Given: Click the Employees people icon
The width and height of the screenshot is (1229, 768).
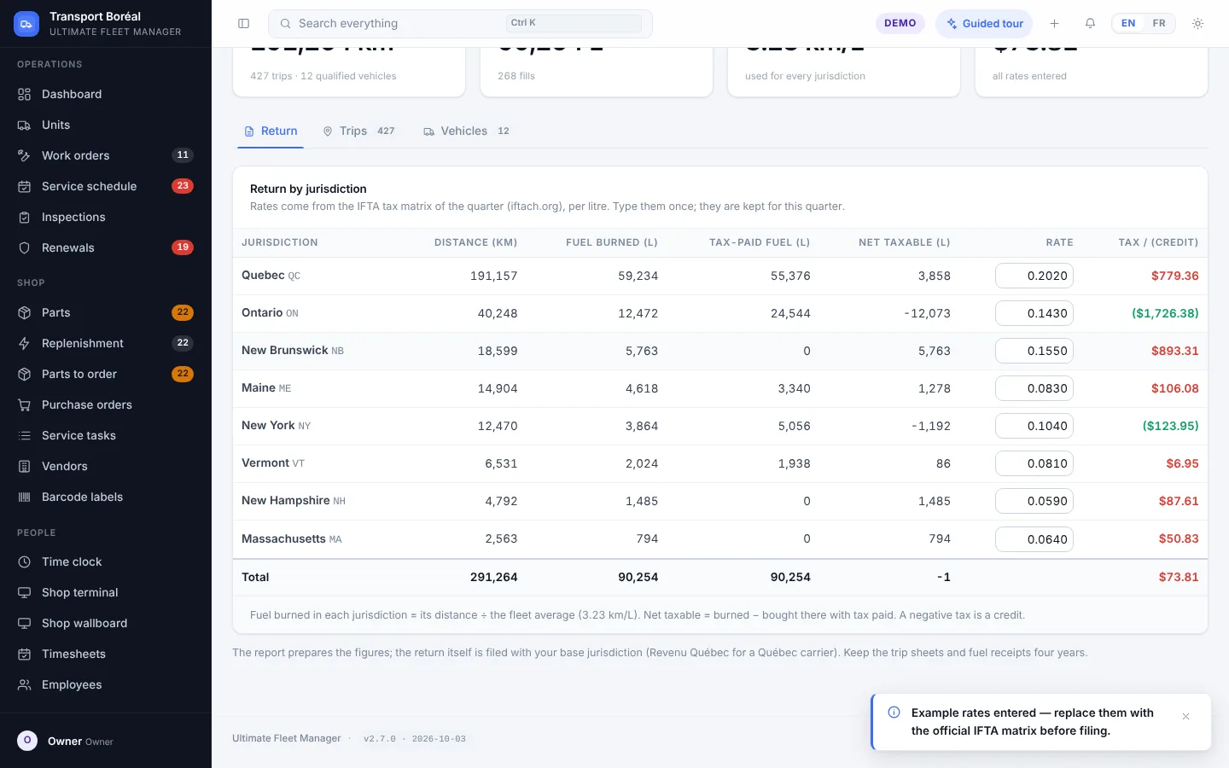Looking at the screenshot, I should [x=25, y=685].
